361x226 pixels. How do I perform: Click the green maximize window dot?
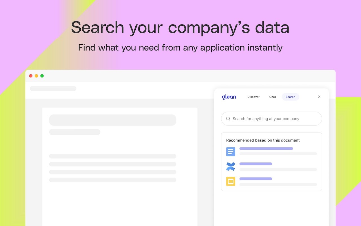[x=42, y=76]
